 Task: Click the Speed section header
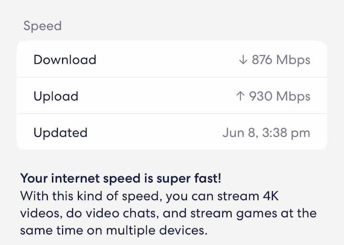[43, 26]
